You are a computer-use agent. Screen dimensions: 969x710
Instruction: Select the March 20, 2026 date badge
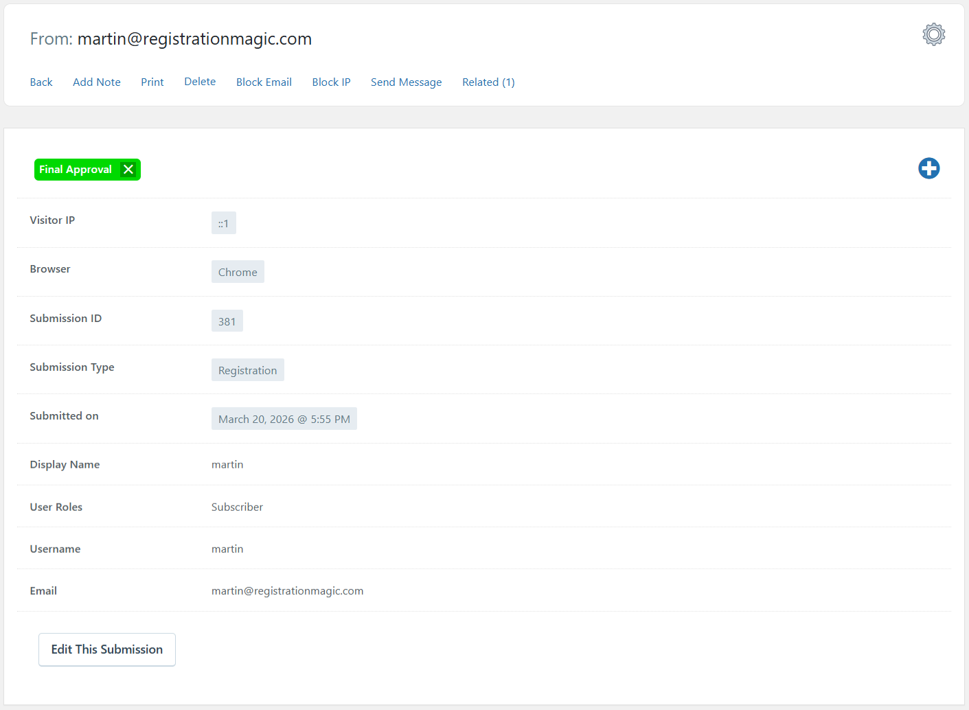(284, 419)
